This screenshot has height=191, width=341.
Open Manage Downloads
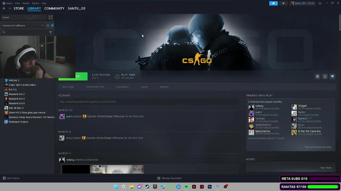tap(169, 178)
